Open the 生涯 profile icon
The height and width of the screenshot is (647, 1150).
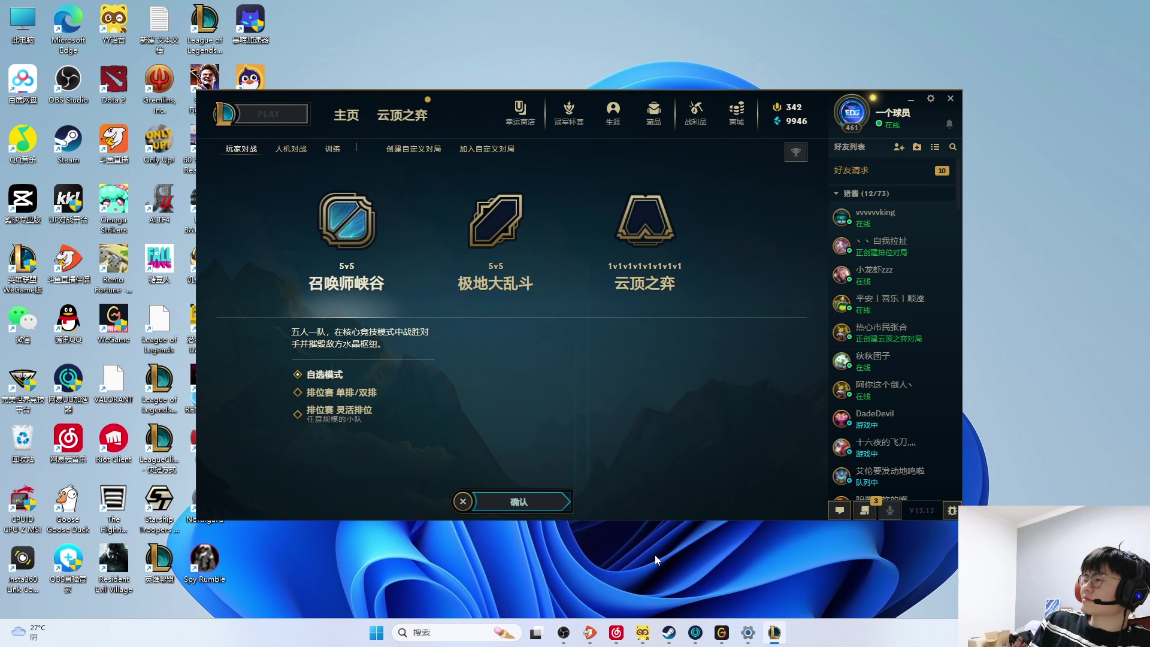pyautogui.click(x=613, y=113)
